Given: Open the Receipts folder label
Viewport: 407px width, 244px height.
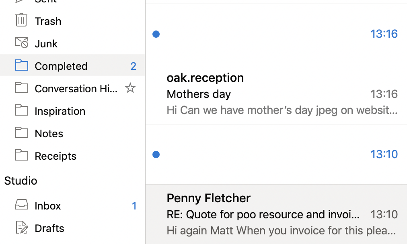Looking at the screenshot, I should tap(55, 156).
